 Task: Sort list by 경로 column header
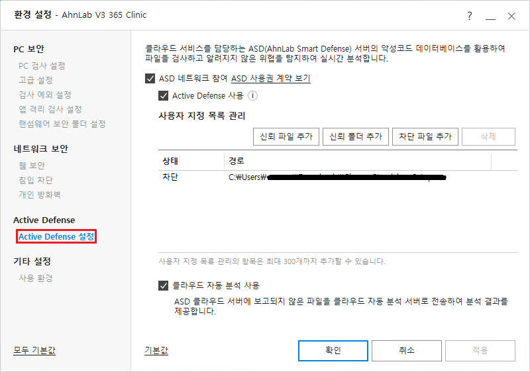coord(358,161)
